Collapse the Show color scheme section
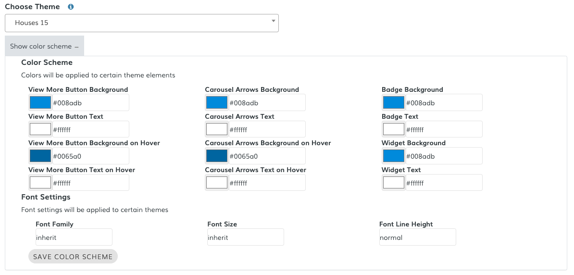Image resolution: width=574 pixels, height=275 pixels. coord(44,47)
